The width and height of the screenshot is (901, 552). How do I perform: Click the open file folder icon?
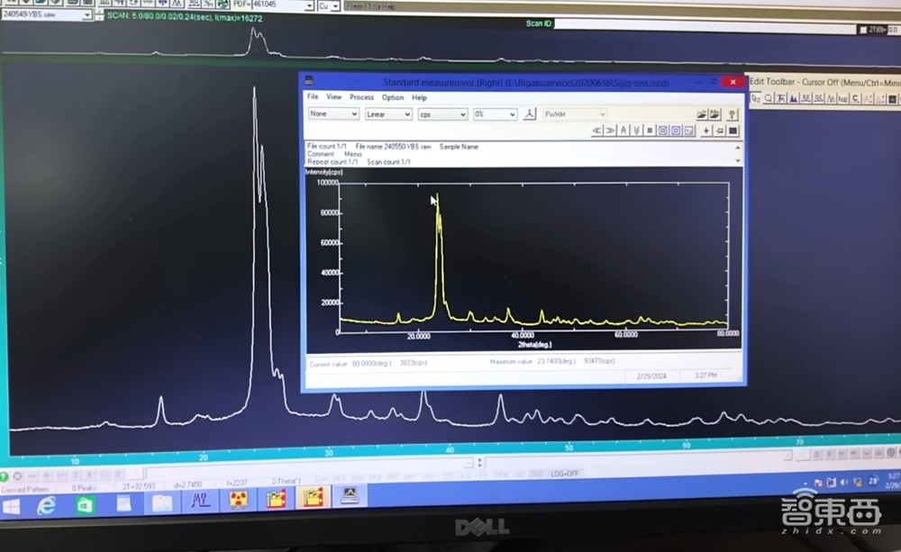[x=702, y=114]
